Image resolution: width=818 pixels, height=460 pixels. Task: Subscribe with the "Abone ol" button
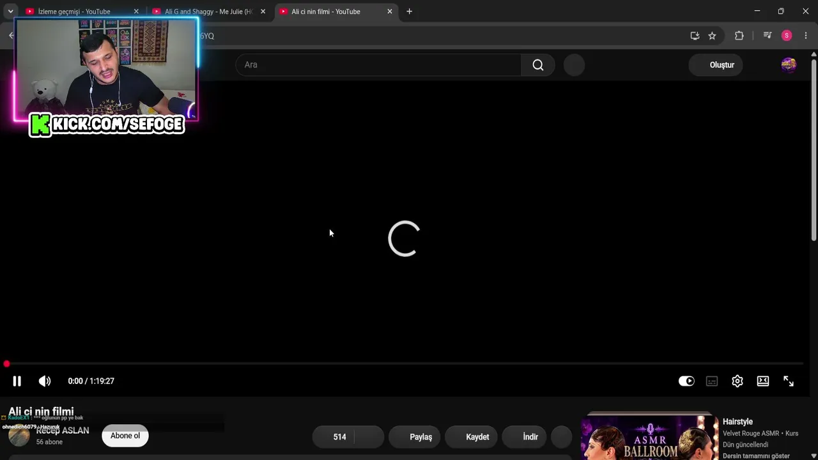(x=125, y=436)
